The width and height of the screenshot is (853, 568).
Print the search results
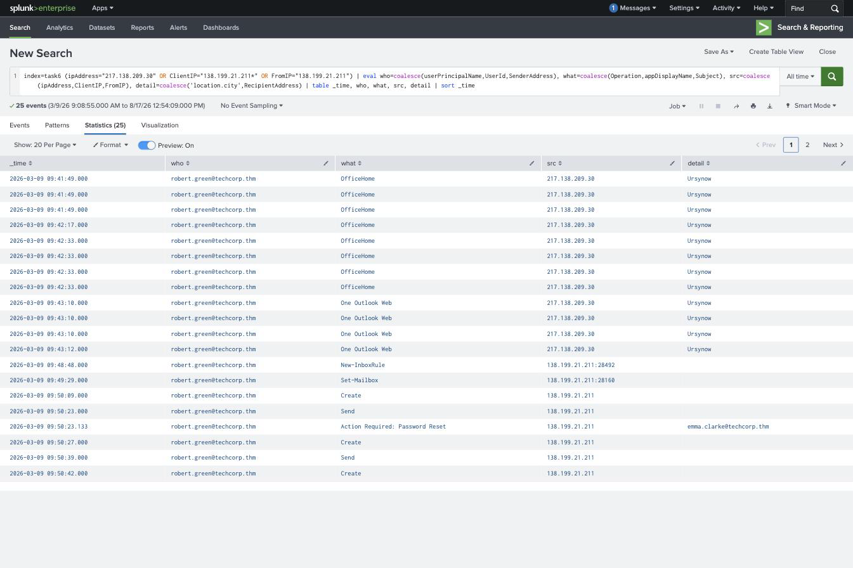[x=753, y=106]
